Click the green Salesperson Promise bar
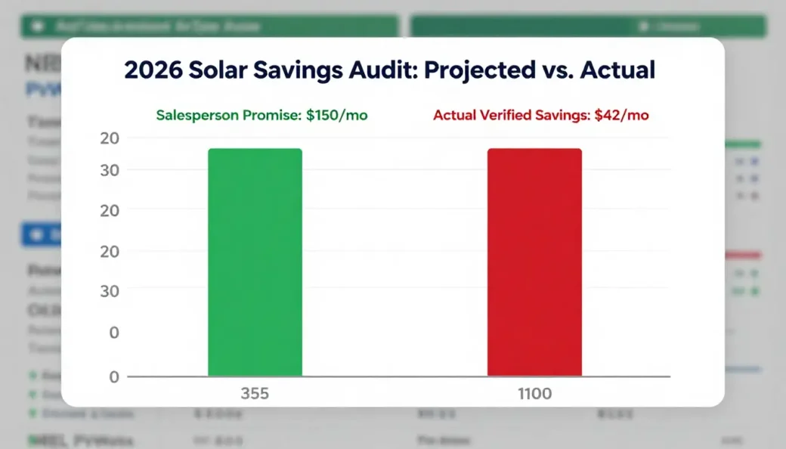 255,261
